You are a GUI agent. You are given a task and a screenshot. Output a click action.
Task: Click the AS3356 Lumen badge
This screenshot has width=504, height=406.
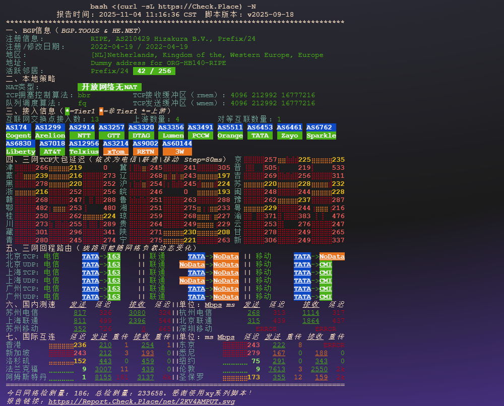(171, 131)
